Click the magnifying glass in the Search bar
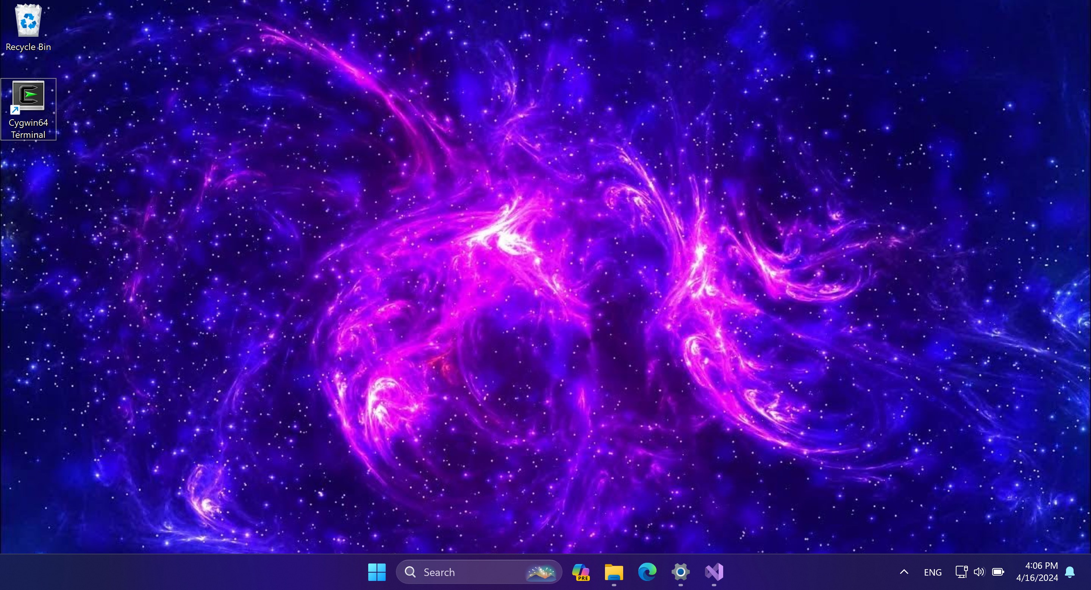Viewport: 1091px width, 590px height. pos(410,572)
